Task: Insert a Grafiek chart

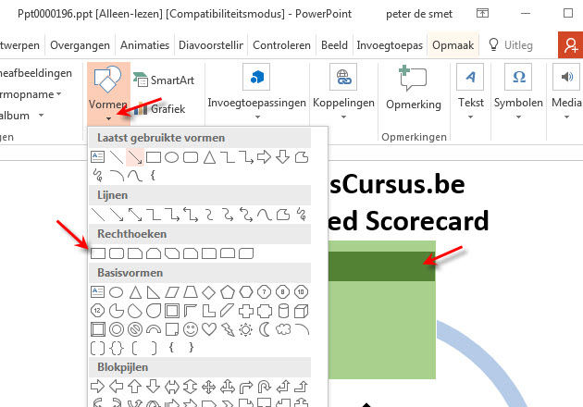Action: point(159,108)
